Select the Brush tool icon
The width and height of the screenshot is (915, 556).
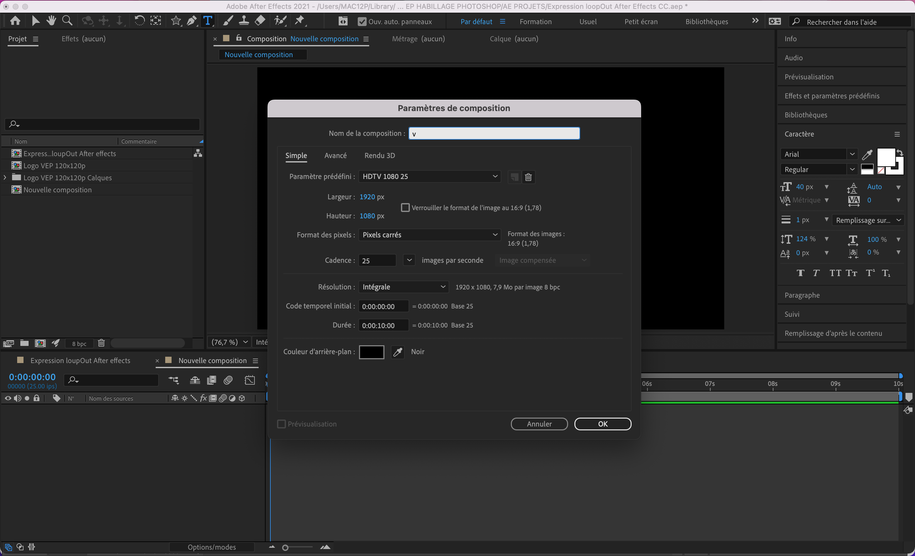click(227, 21)
